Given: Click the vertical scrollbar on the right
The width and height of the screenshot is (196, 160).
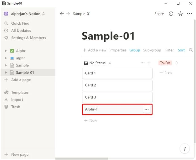Looking at the screenshot, I should [x=195, y=81].
